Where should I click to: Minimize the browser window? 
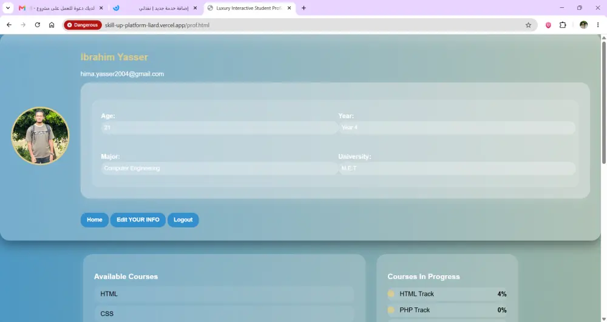point(561,8)
